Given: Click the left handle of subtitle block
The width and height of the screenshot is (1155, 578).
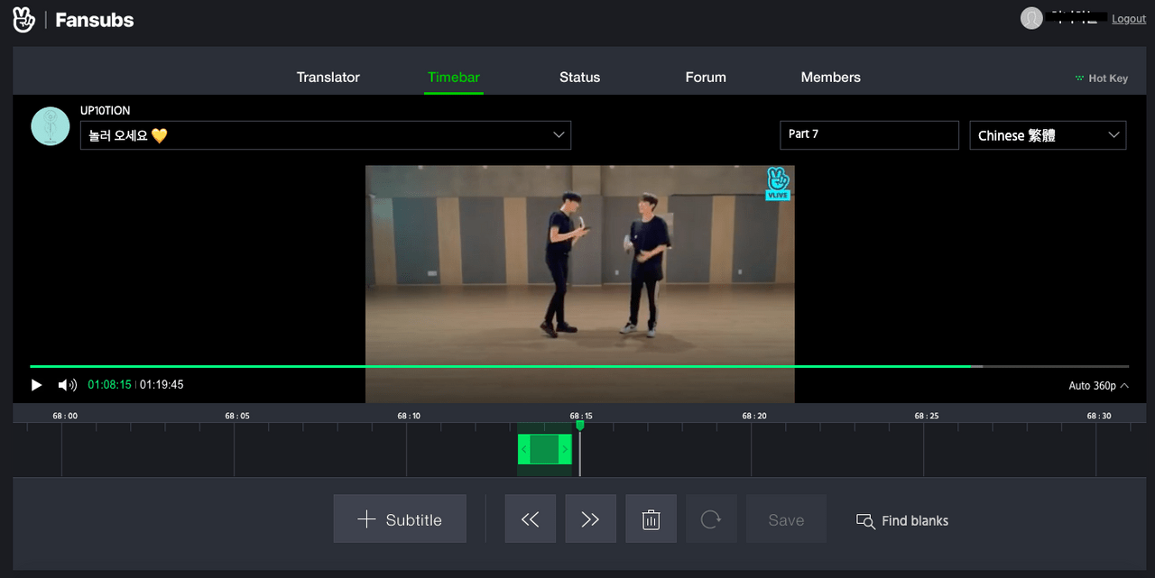Looking at the screenshot, I should point(523,449).
